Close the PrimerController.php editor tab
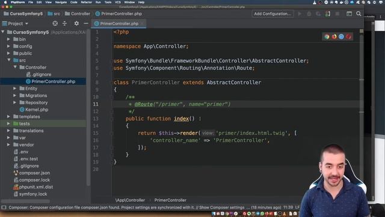The height and width of the screenshot is (217, 385). [143, 24]
